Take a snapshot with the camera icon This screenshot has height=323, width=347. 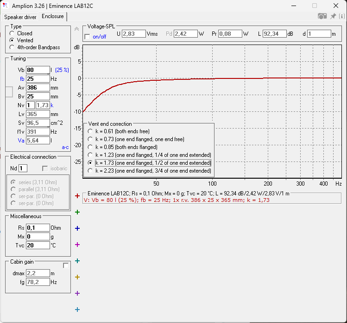322,16
